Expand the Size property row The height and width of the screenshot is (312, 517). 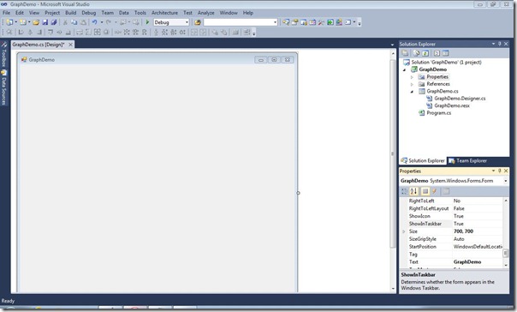[x=404, y=231]
